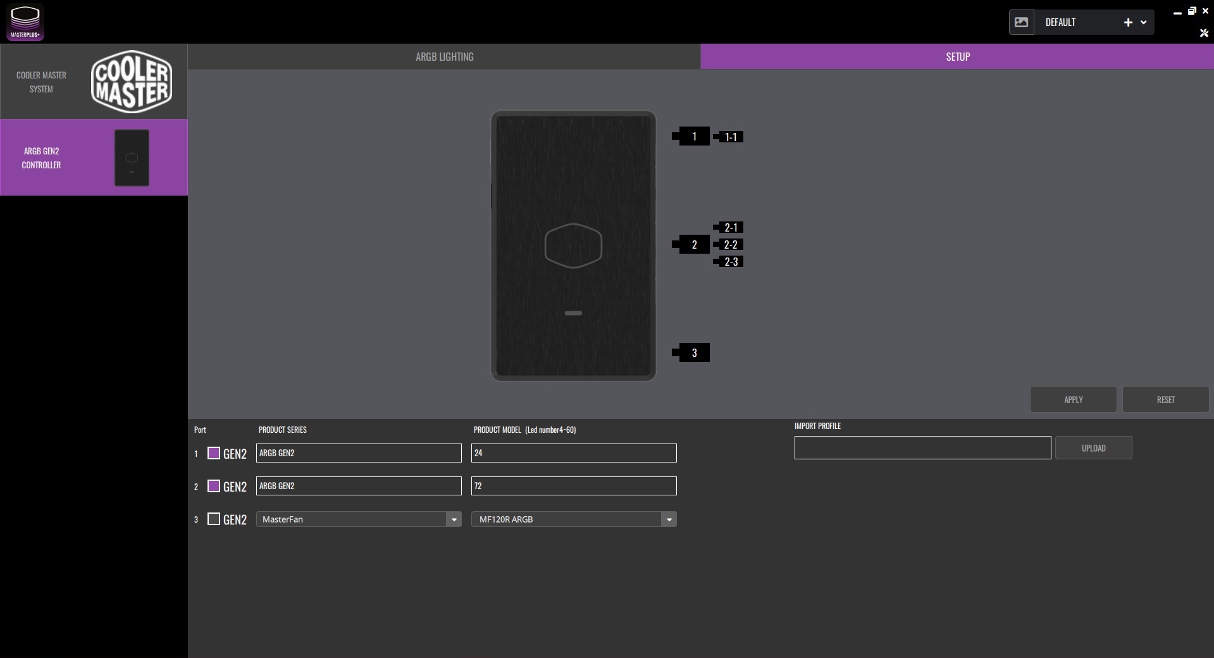
Task: Click the profile image icon beside DEFAULT
Action: coord(1021,22)
